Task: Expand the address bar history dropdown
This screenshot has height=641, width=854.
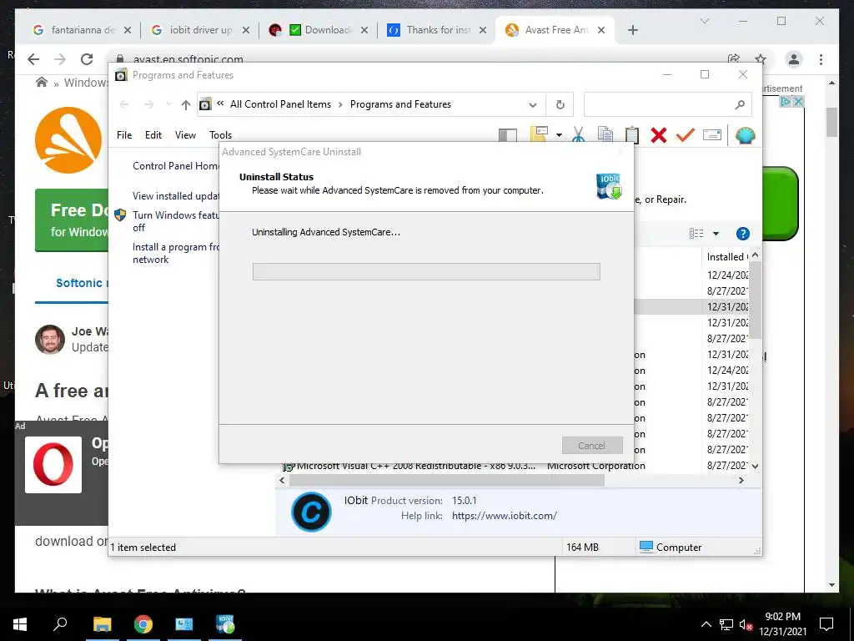Action: [x=533, y=104]
